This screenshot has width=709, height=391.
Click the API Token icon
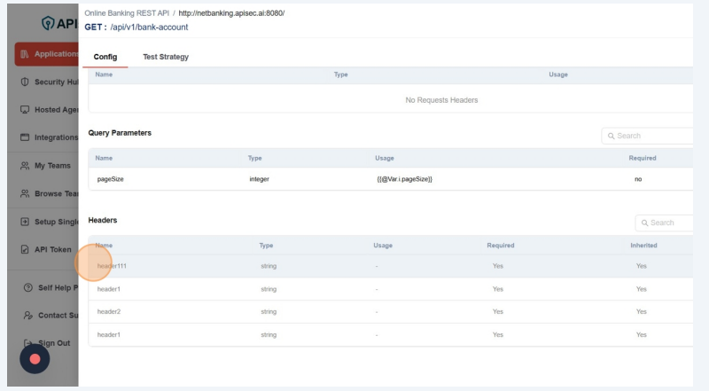(26, 249)
